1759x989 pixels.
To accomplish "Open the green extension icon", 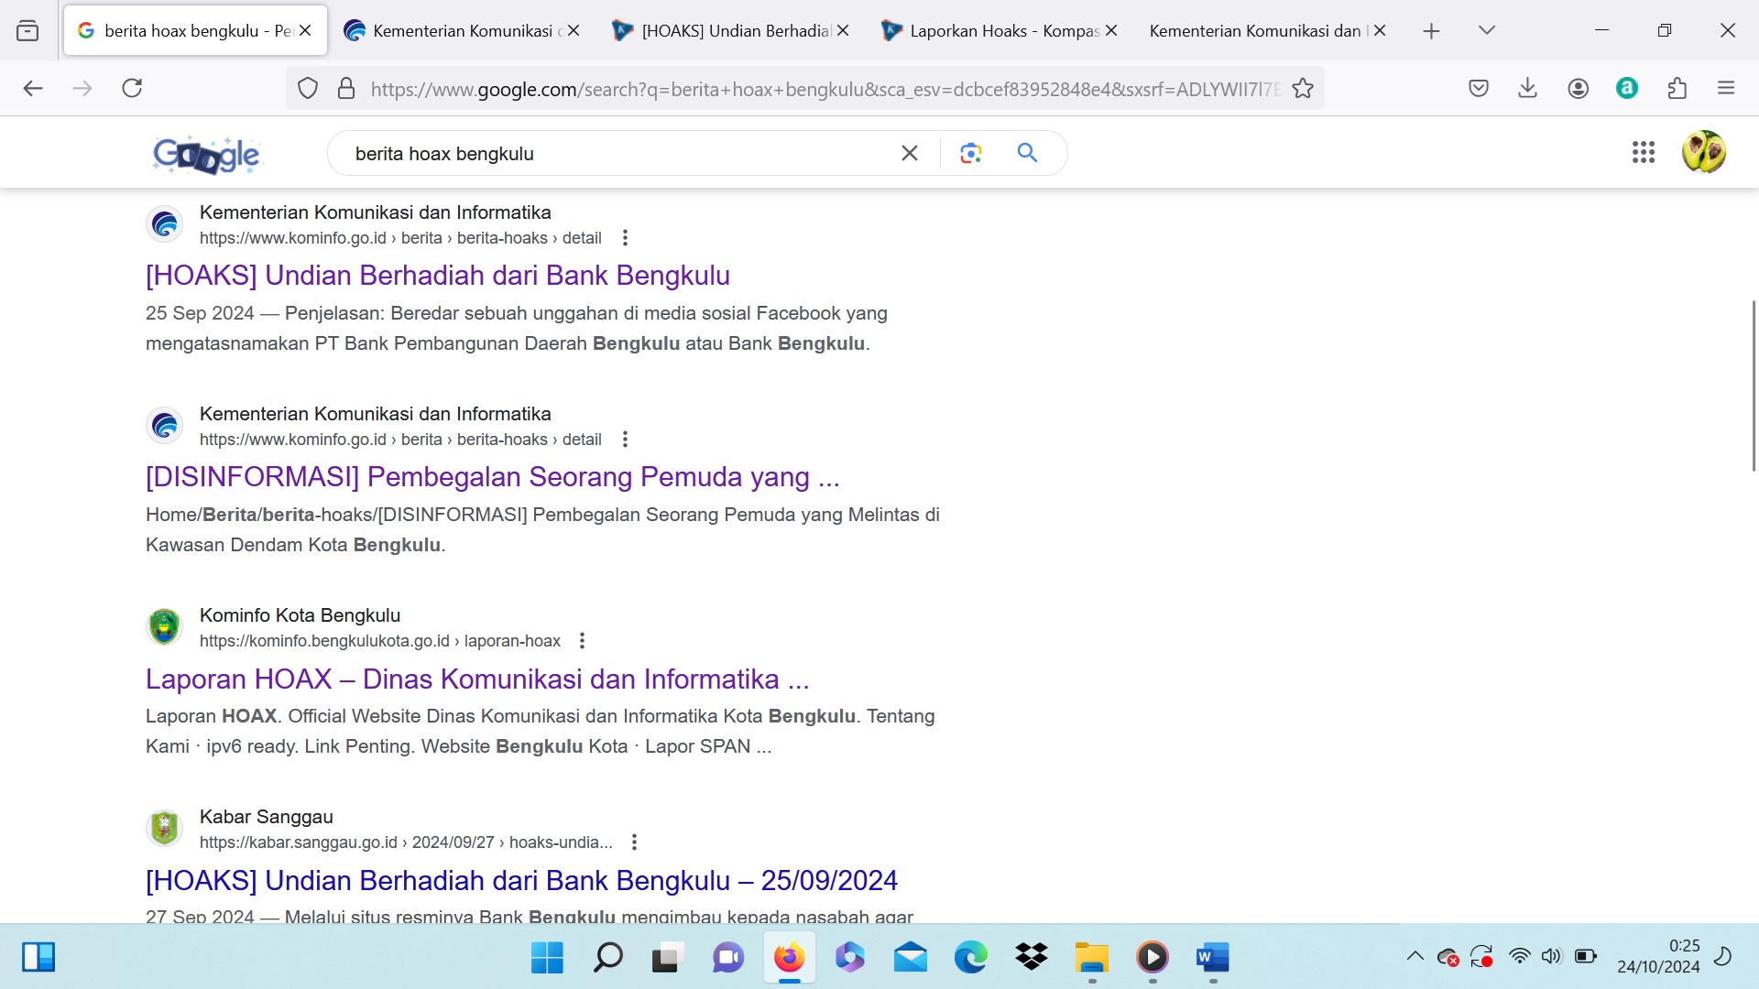I will click(1627, 88).
